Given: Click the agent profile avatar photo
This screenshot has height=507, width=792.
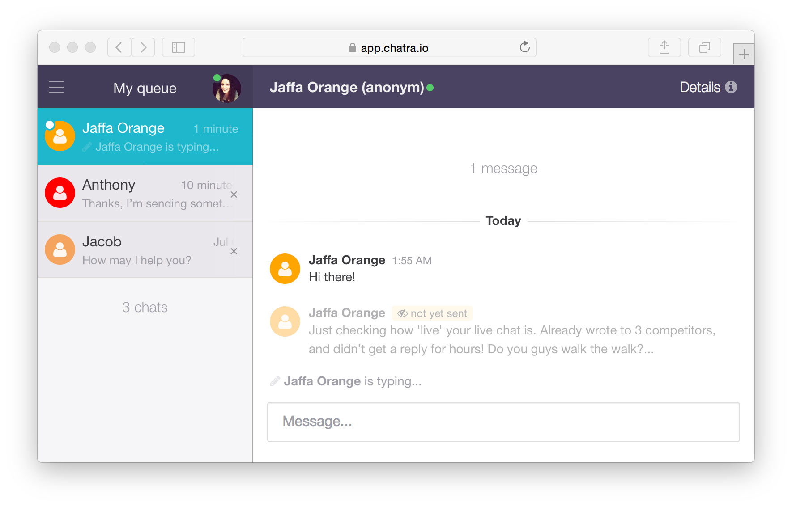Looking at the screenshot, I should 226,88.
